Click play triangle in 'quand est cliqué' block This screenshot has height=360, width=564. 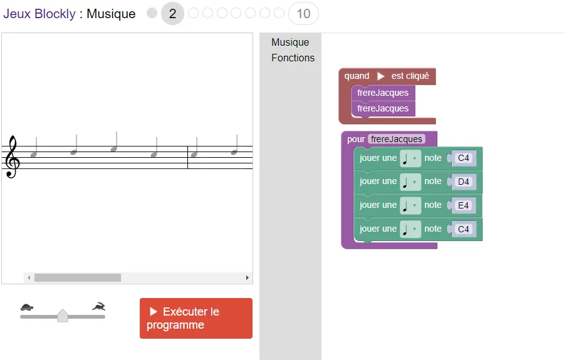tap(380, 76)
